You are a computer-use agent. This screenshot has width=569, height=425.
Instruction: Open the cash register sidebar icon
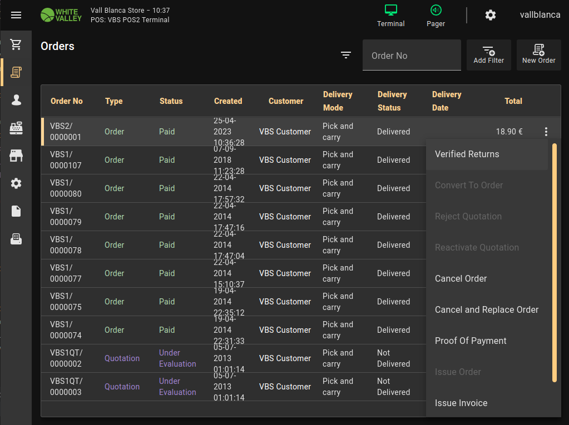point(16,128)
